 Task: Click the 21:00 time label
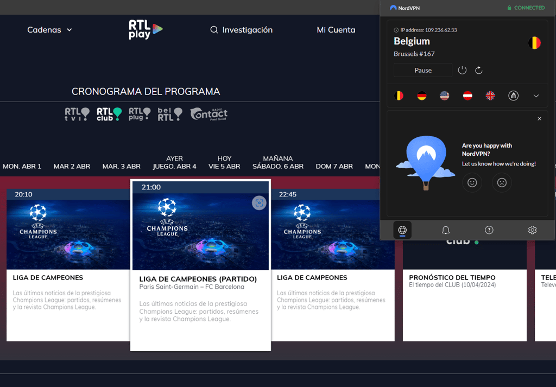coord(151,187)
